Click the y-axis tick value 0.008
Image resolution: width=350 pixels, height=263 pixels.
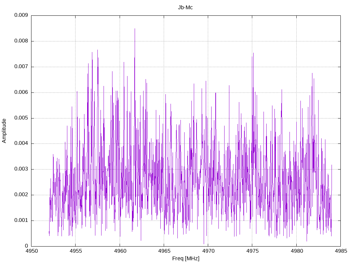(x=21, y=41)
